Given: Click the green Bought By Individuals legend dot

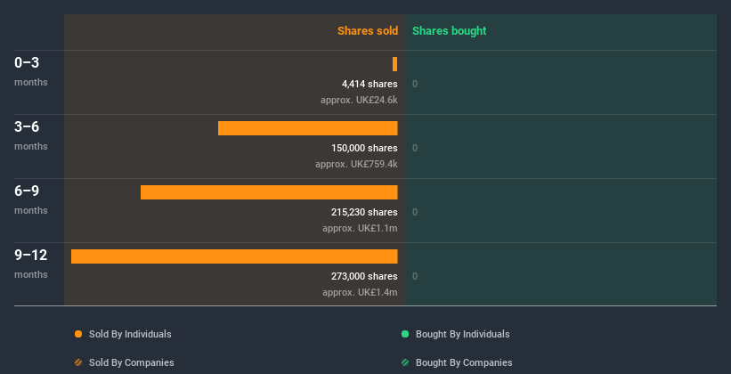Looking at the screenshot, I should point(405,334).
